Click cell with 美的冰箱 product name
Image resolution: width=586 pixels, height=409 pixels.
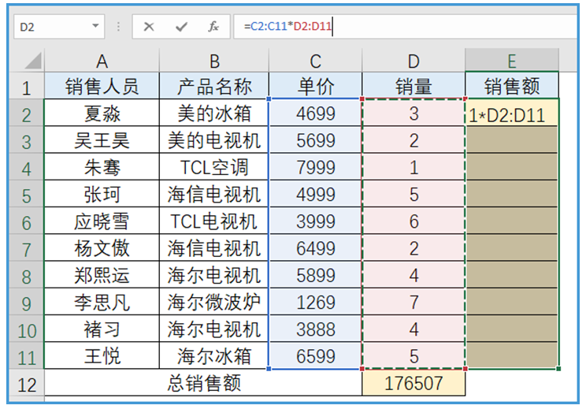[214, 114]
